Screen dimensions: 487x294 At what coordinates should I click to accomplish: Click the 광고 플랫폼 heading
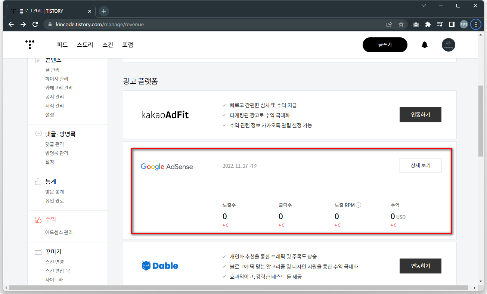140,81
